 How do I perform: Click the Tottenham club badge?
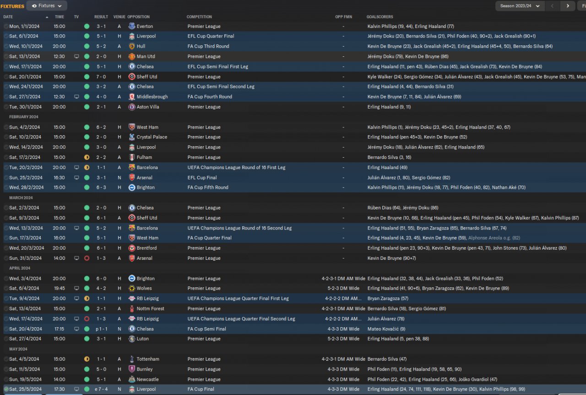[132, 359]
